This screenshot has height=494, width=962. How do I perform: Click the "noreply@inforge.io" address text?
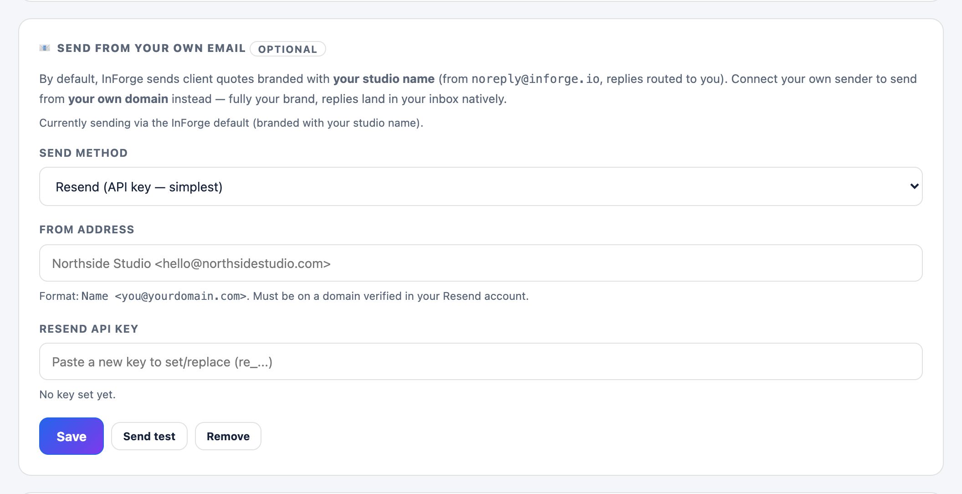(x=536, y=79)
